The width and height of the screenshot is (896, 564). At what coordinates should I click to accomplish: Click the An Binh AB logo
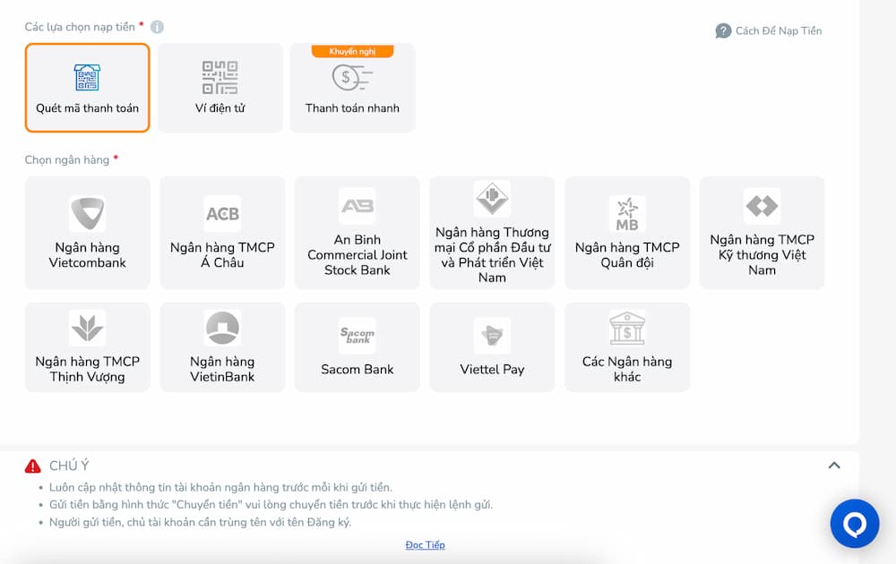pos(357,206)
